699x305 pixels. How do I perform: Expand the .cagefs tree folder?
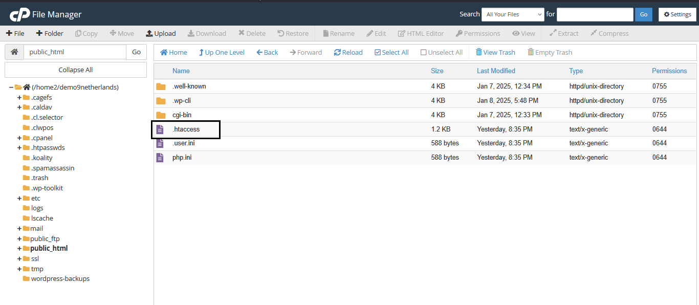[x=19, y=97]
